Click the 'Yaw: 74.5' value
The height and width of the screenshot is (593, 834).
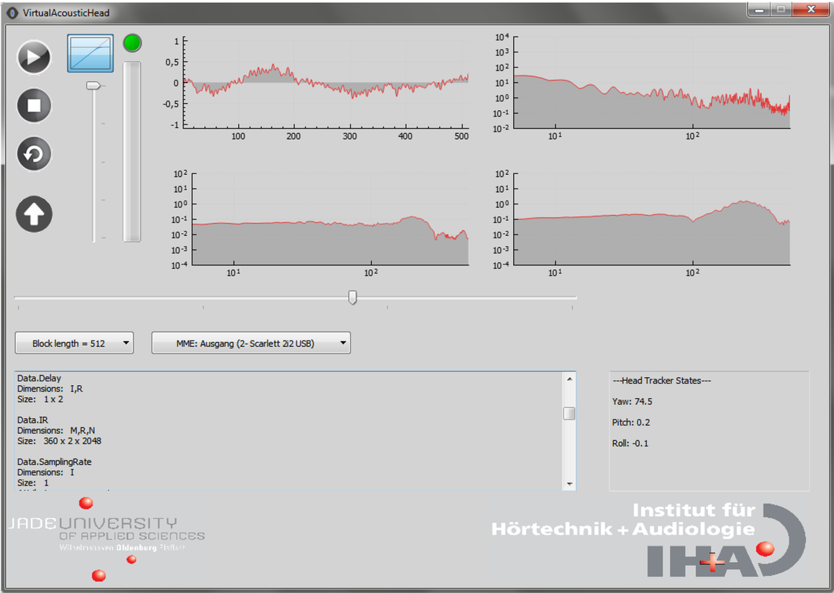tap(632, 402)
